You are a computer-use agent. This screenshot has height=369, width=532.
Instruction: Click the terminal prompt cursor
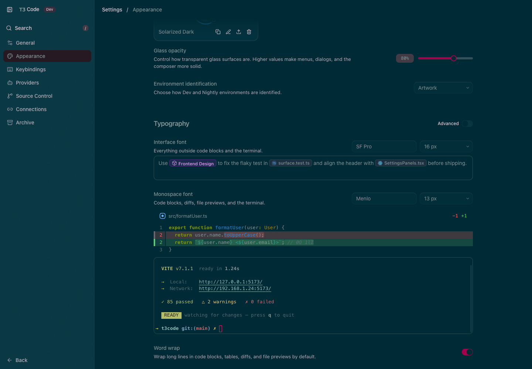(x=221, y=328)
